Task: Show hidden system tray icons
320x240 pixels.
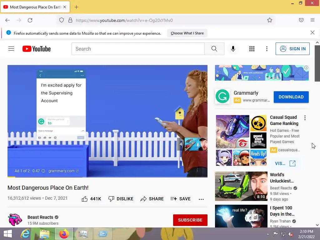Action: coord(268,234)
